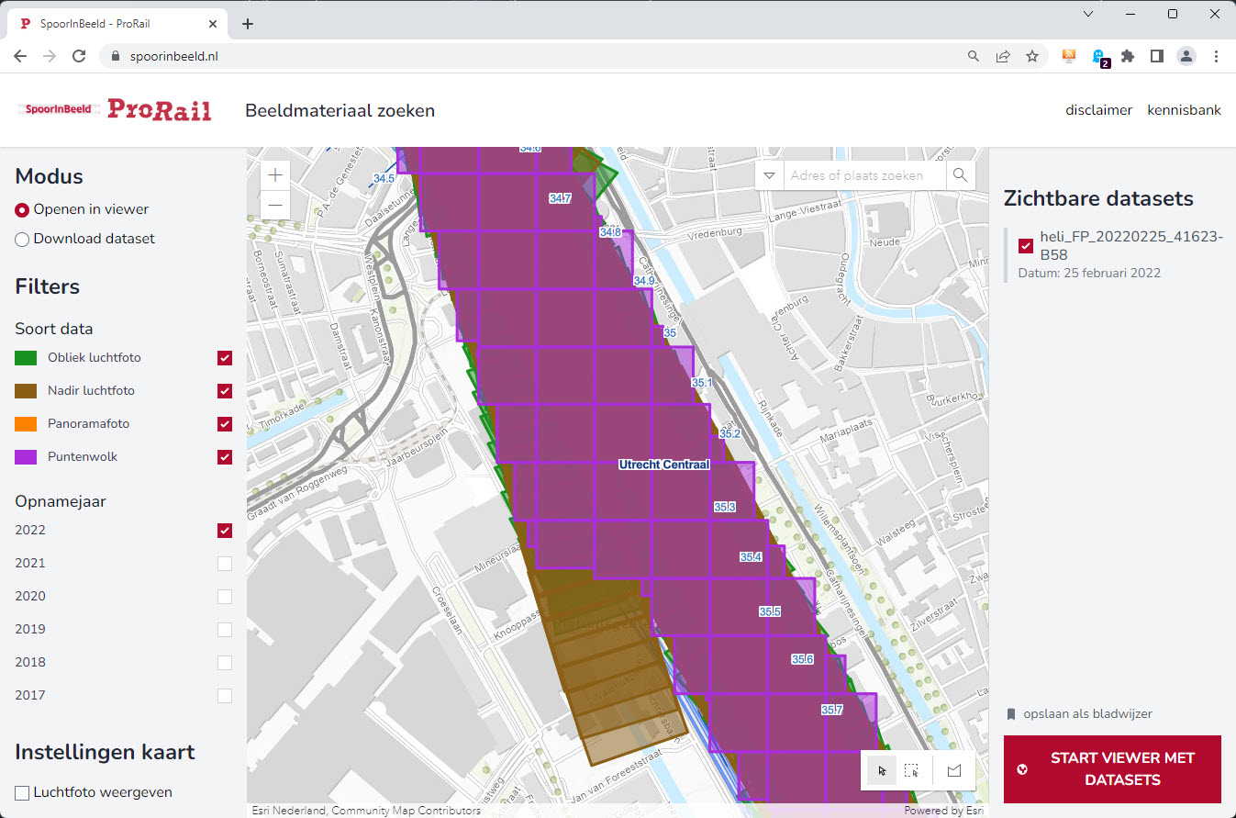The height and width of the screenshot is (818, 1236).
Task: Click the search magnifier next to the address field
Action: tap(960, 174)
